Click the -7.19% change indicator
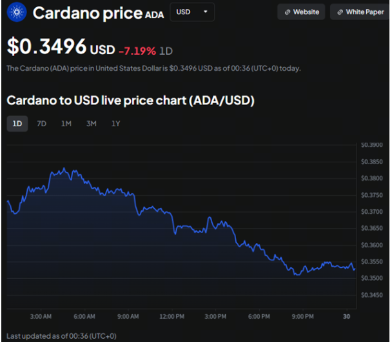Image resolution: width=392 pixels, height=342 pixels. (x=137, y=50)
